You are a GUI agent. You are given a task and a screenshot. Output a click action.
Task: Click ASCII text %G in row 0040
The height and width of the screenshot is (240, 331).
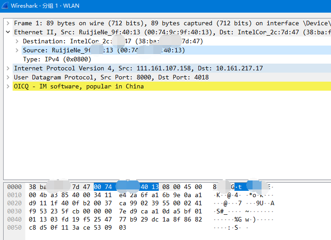[x=238, y=220]
